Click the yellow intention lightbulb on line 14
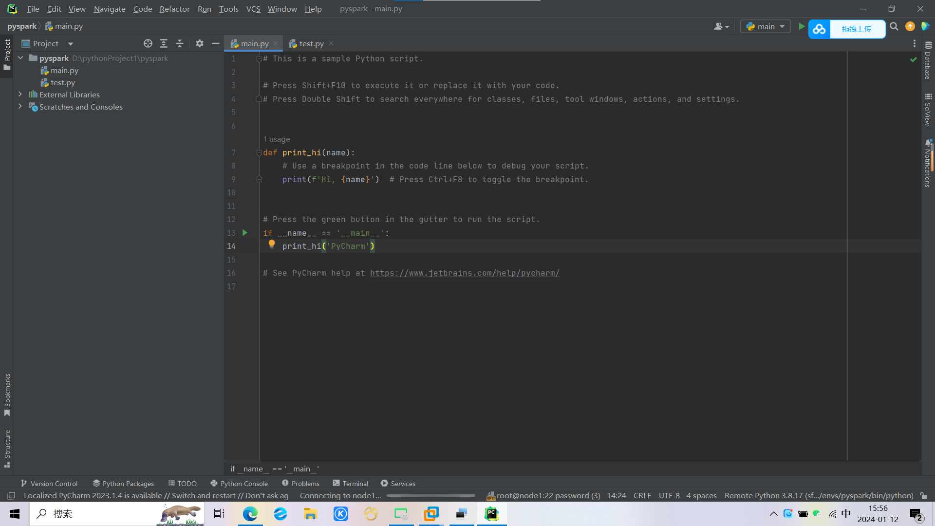The width and height of the screenshot is (935, 526). click(x=272, y=244)
